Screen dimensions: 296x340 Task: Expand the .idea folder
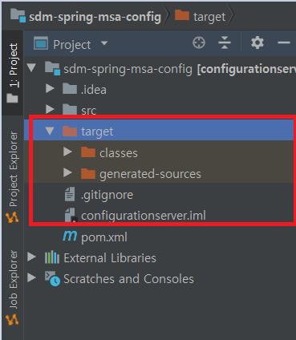(x=50, y=88)
